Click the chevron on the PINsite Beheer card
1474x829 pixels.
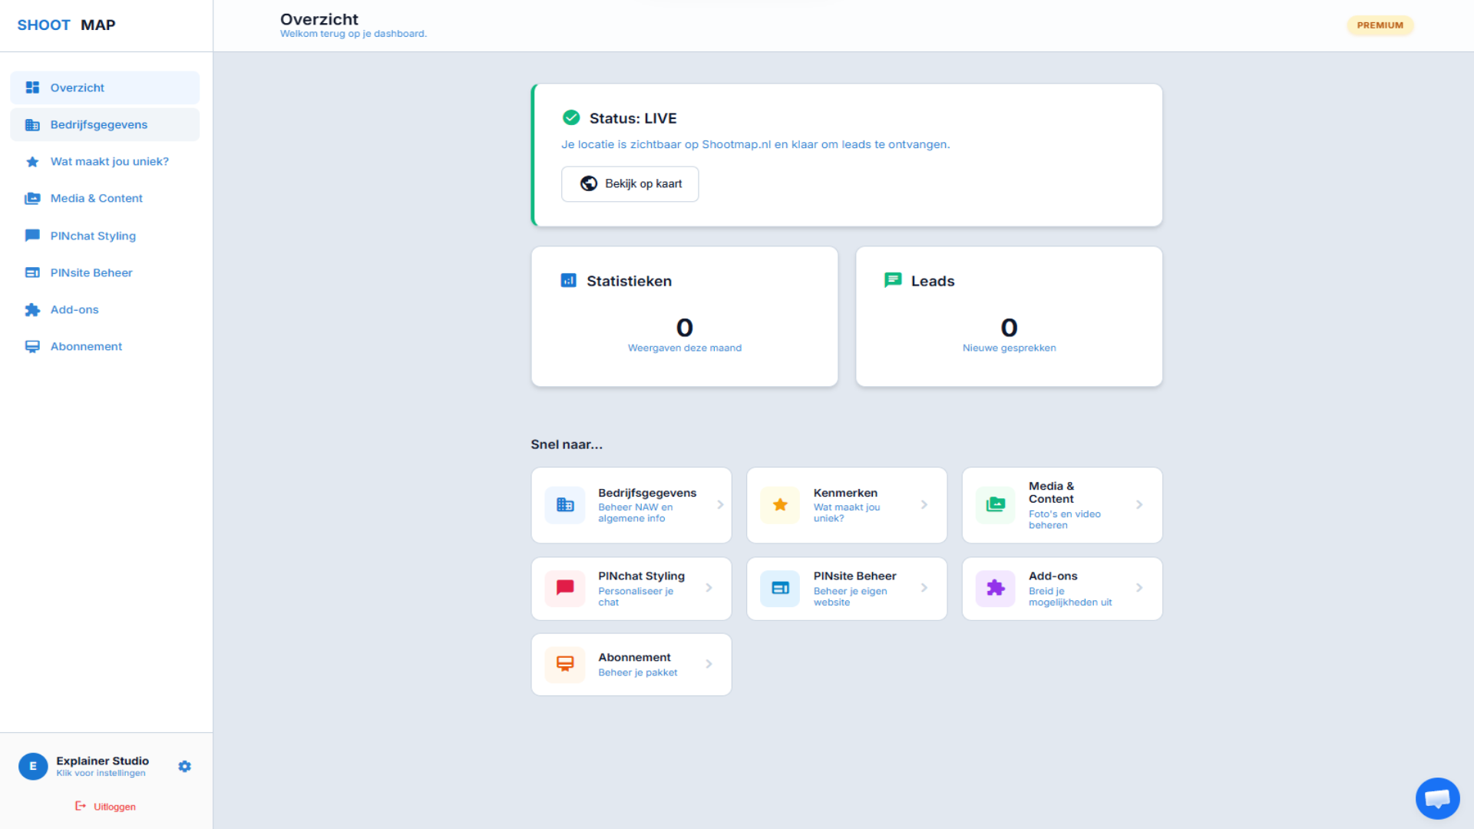(924, 588)
